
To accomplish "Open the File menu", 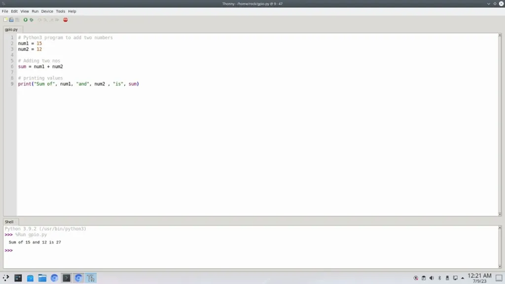I will pyautogui.click(x=5, y=11).
